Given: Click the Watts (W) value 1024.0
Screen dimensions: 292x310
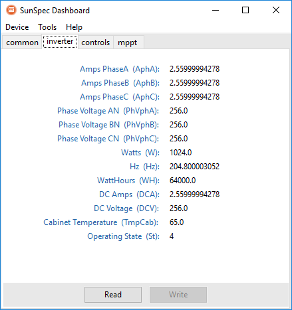Looking at the screenshot, I should (x=180, y=153).
